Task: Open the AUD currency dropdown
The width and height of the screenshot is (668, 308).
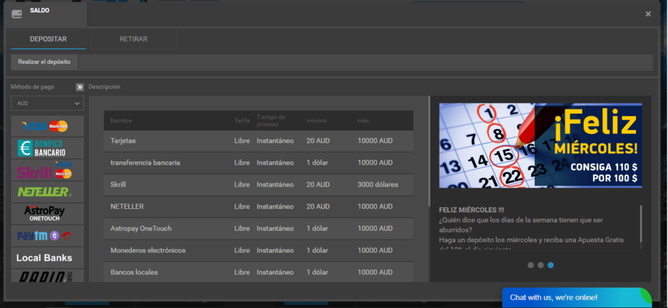Action: tap(47, 104)
